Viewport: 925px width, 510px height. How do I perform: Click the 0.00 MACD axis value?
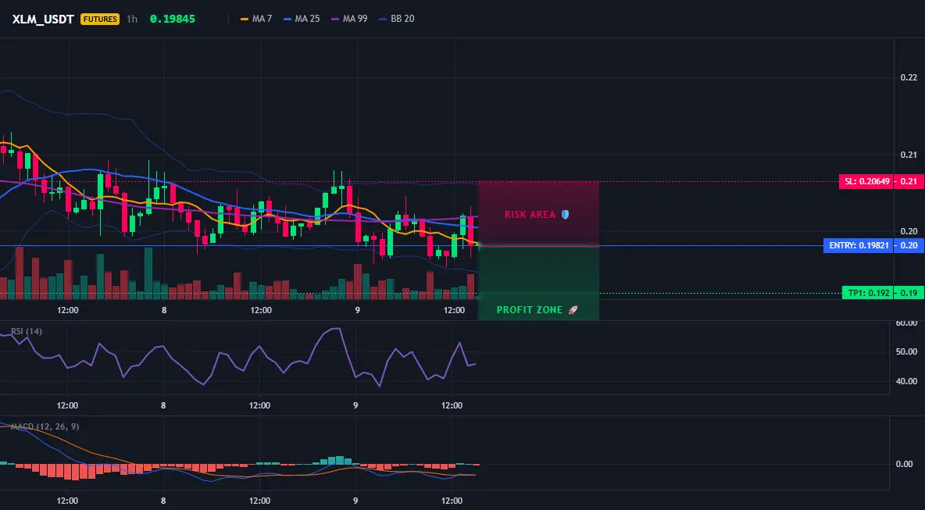[x=905, y=464]
